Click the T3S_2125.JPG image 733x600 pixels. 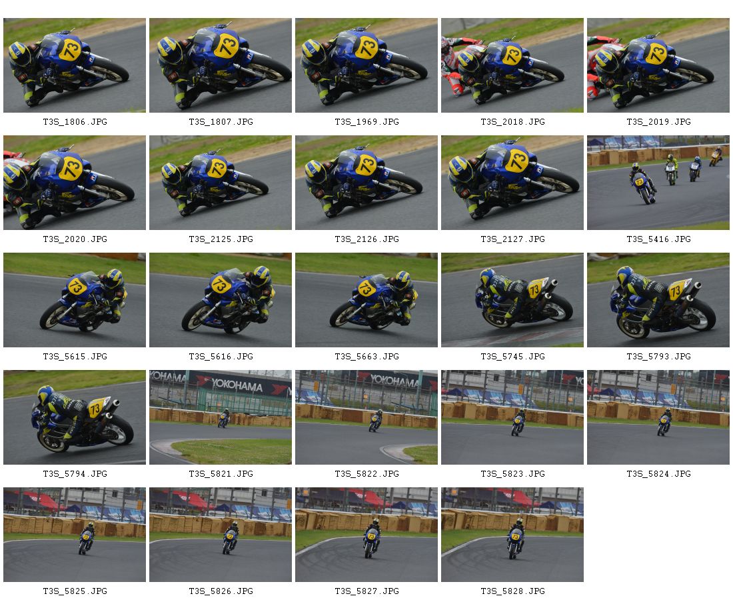pos(221,183)
